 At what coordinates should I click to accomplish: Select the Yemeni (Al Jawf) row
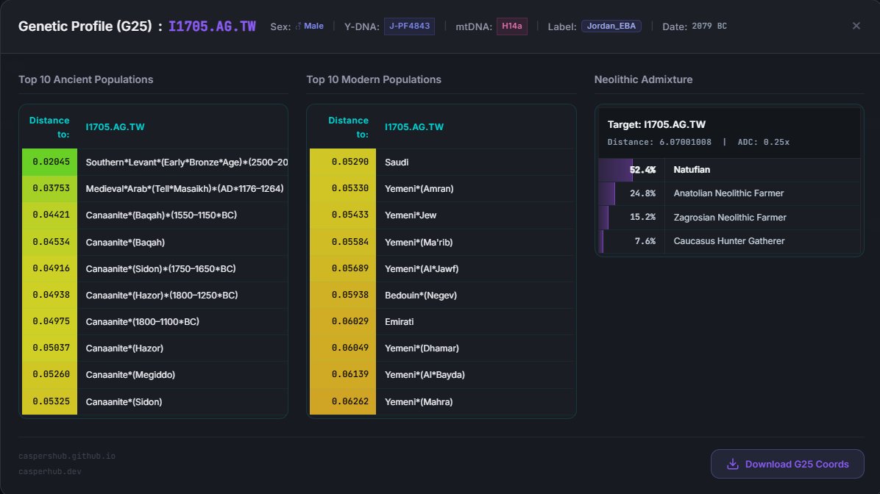[442, 268]
